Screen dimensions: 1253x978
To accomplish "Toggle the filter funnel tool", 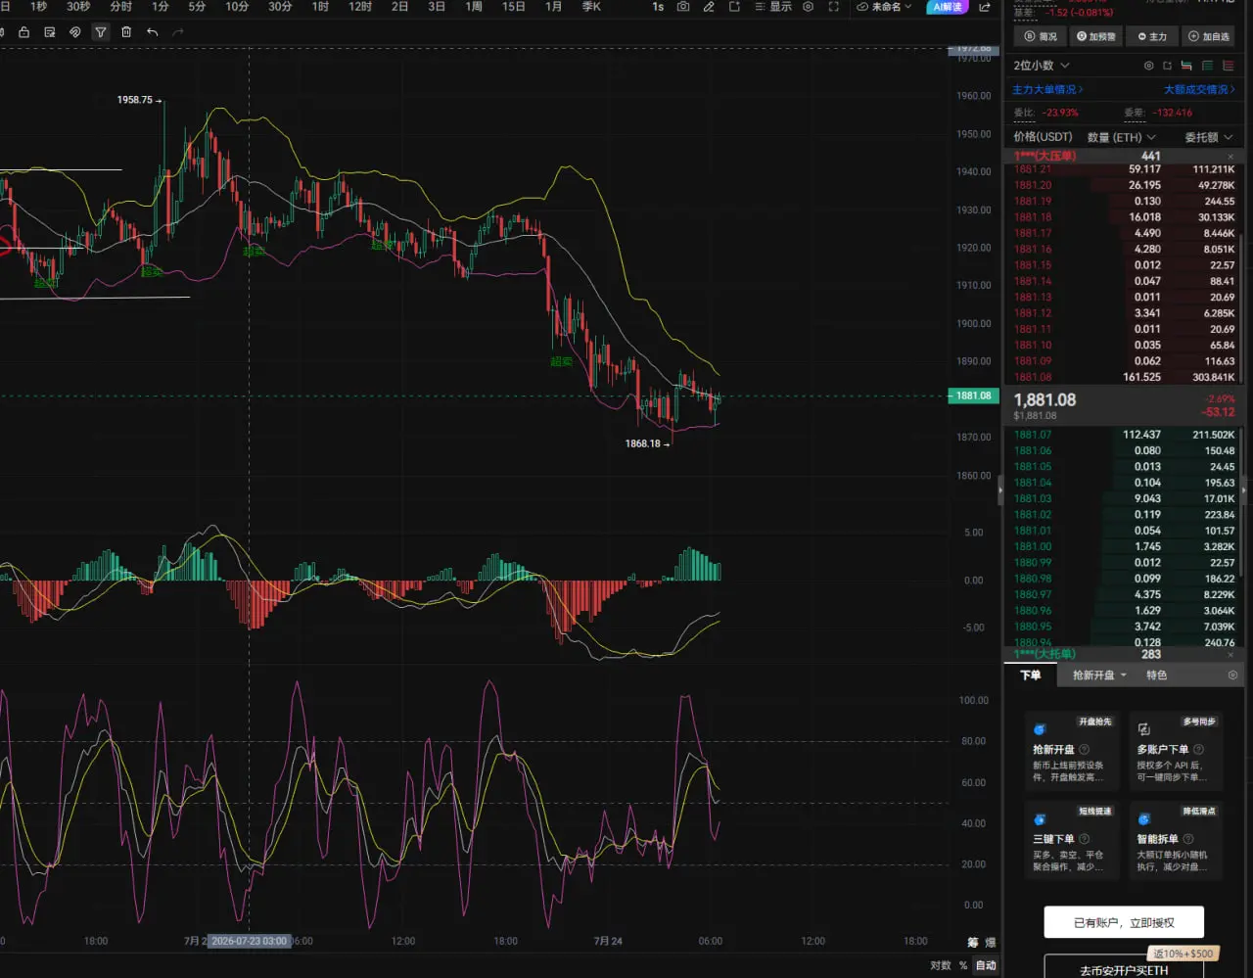I will pos(100,32).
